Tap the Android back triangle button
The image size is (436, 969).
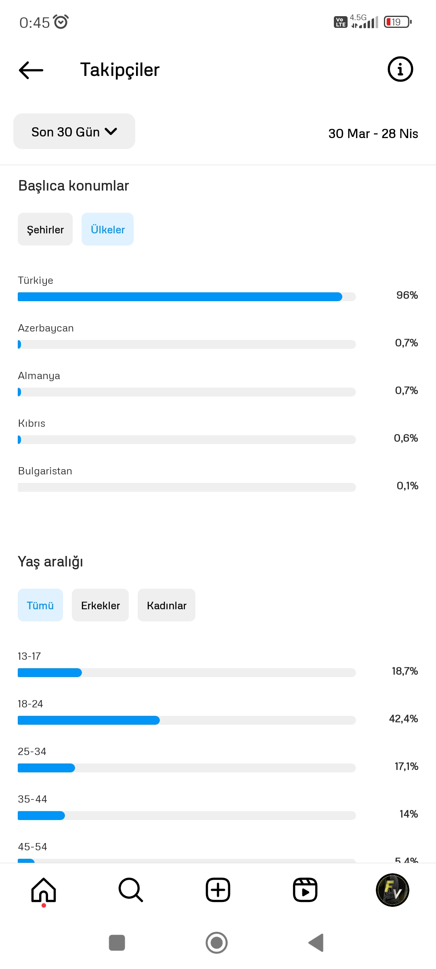(316, 943)
